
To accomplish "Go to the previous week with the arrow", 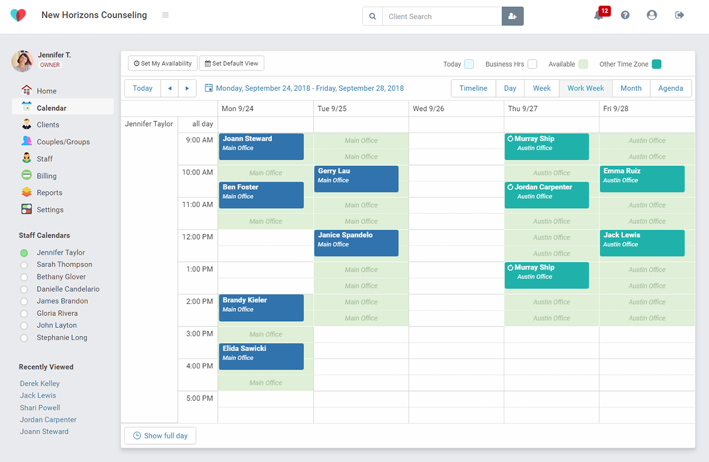I will coord(169,88).
